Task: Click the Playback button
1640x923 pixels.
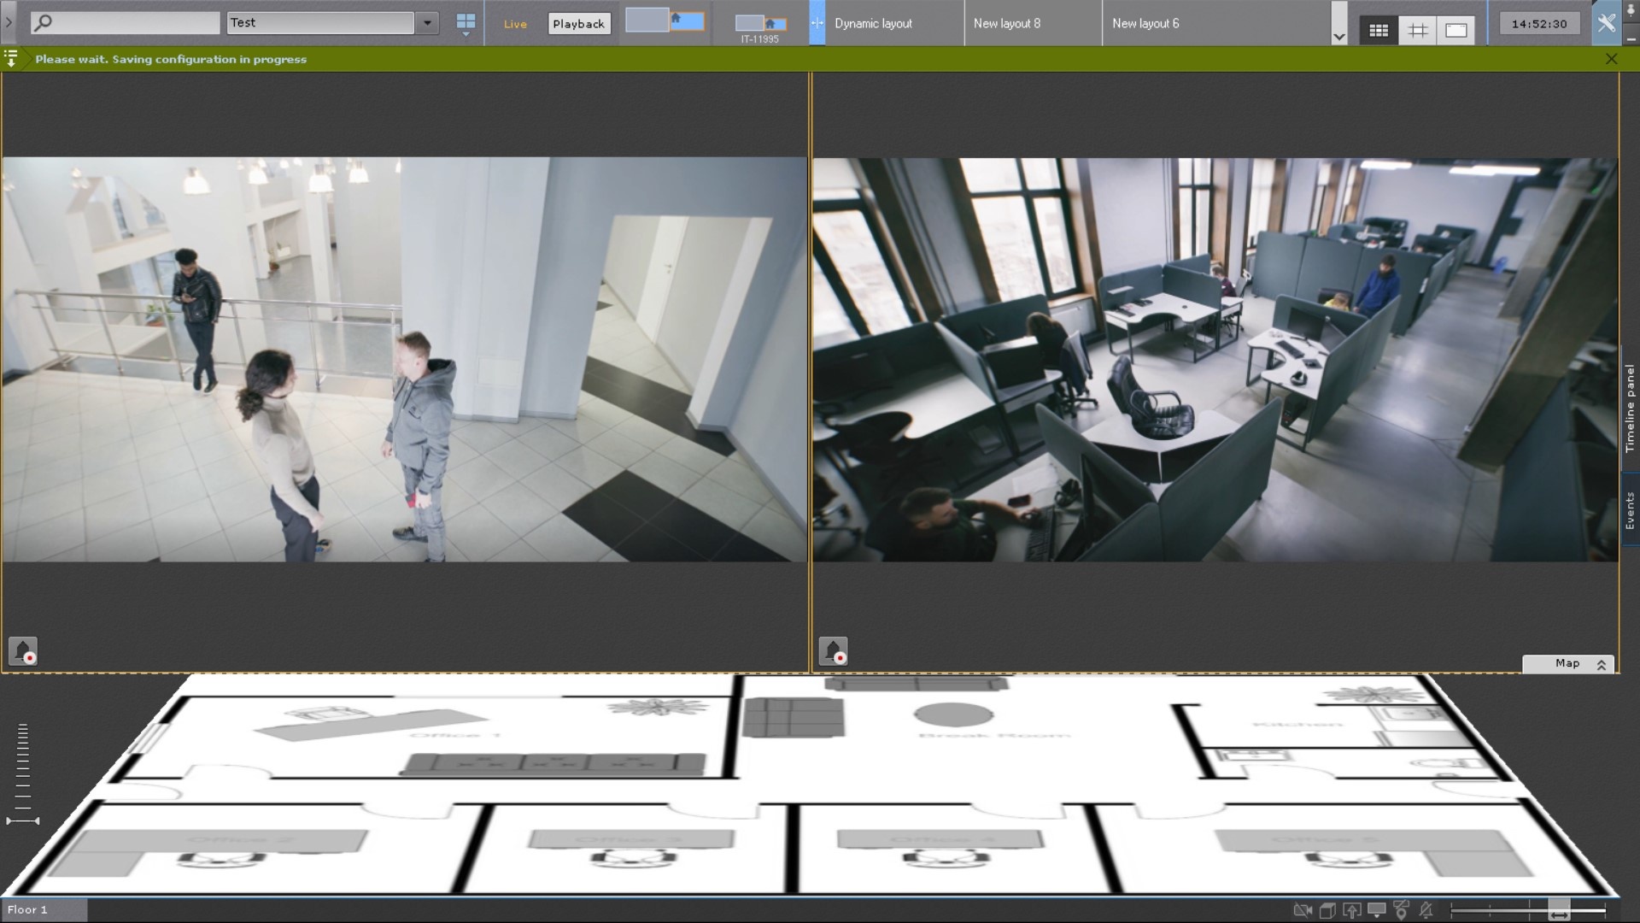Action: (578, 24)
